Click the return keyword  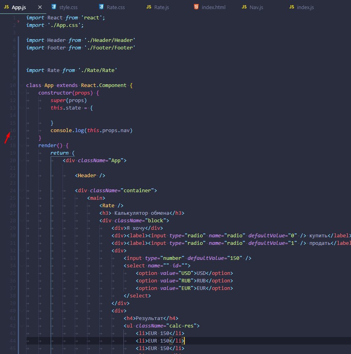(59, 153)
